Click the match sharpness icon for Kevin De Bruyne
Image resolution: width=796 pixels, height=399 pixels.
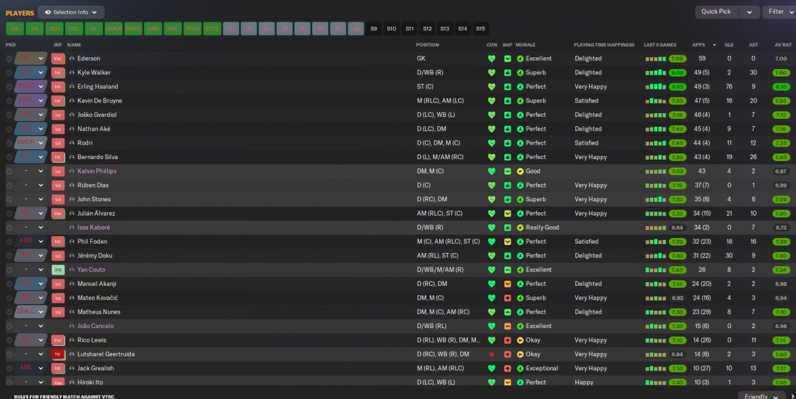(x=507, y=101)
